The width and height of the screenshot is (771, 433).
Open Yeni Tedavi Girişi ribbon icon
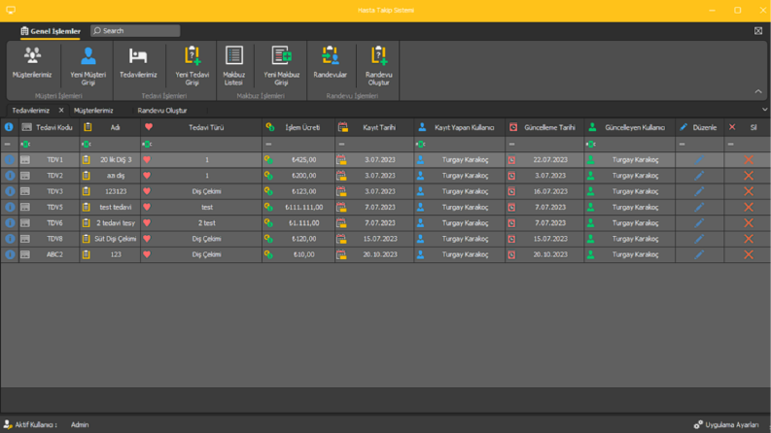pyautogui.click(x=193, y=66)
